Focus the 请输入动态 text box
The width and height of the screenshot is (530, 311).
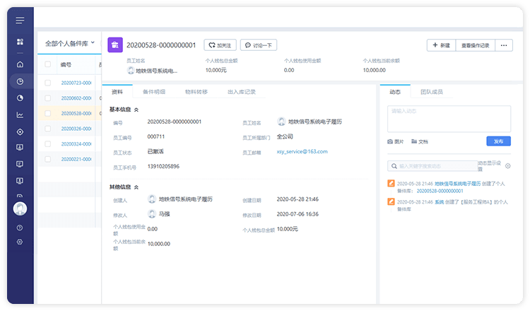tap(449, 119)
